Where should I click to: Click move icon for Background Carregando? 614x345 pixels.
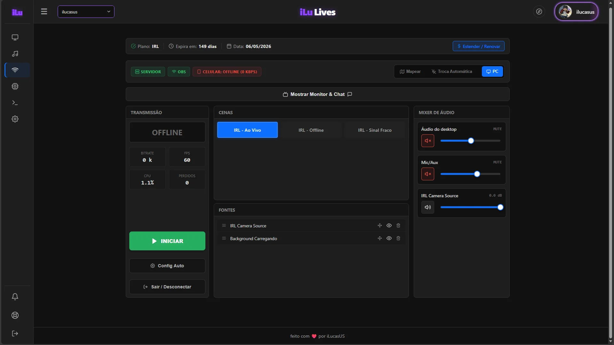click(x=380, y=238)
